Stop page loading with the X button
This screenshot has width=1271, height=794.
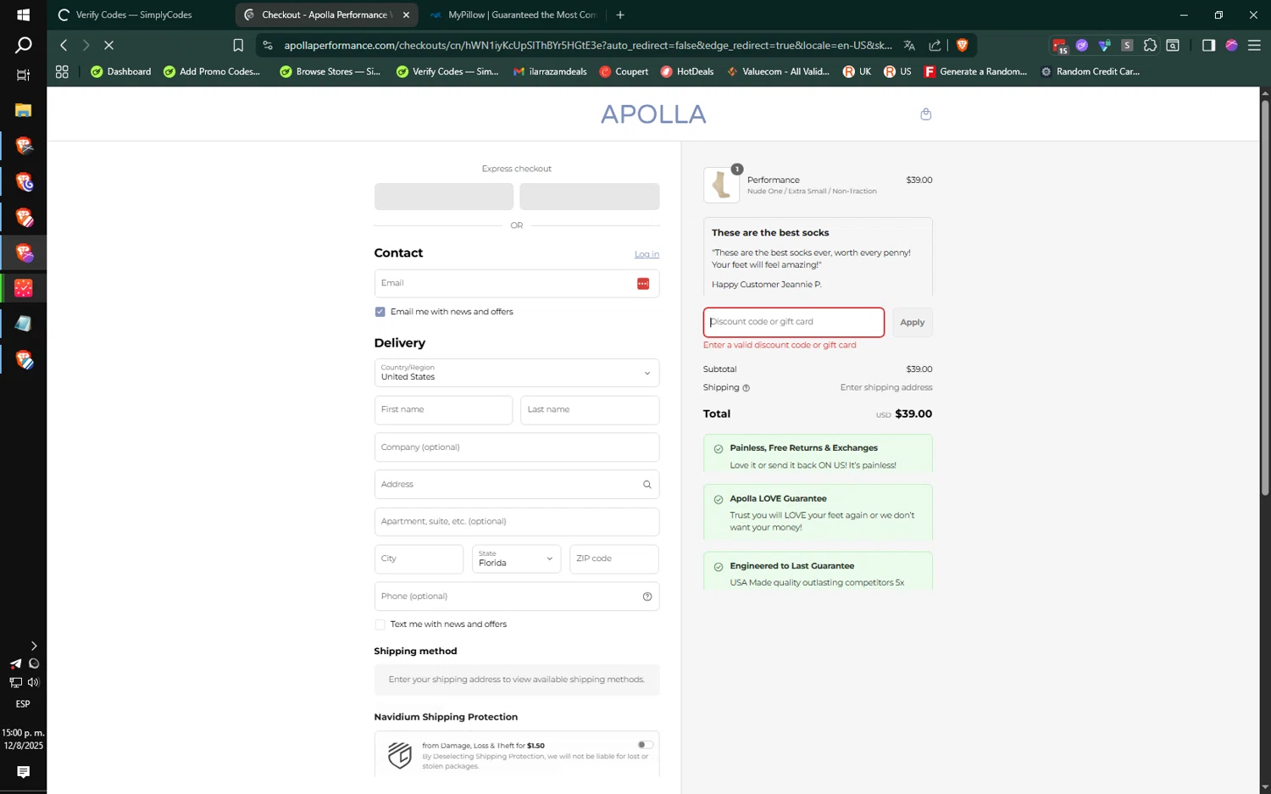coord(108,45)
